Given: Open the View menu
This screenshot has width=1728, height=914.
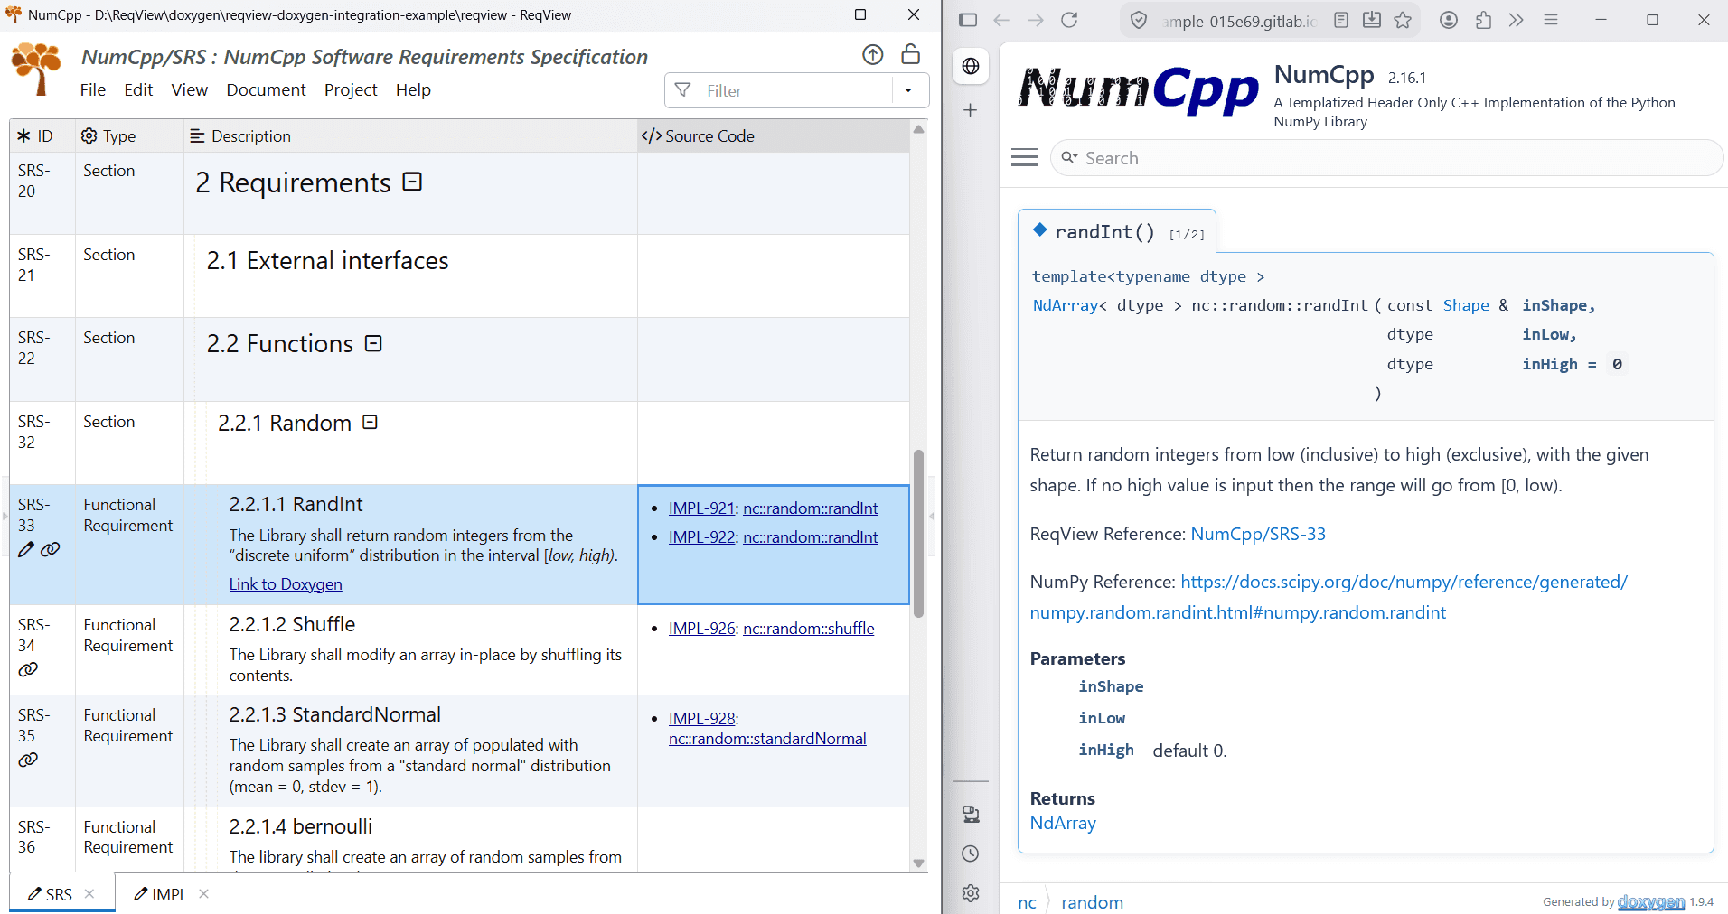Looking at the screenshot, I should [x=190, y=89].
